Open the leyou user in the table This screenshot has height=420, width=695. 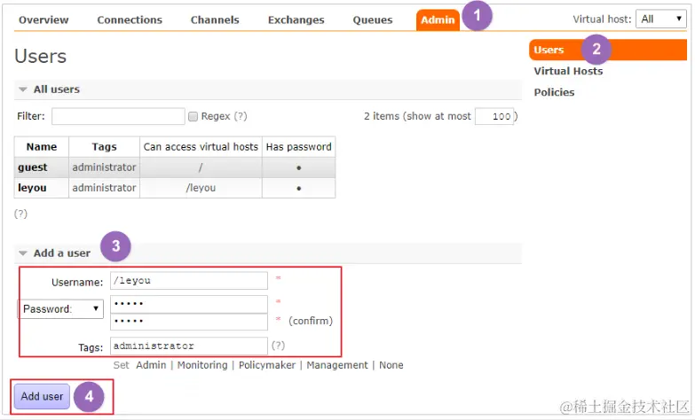tap(32, 188)
